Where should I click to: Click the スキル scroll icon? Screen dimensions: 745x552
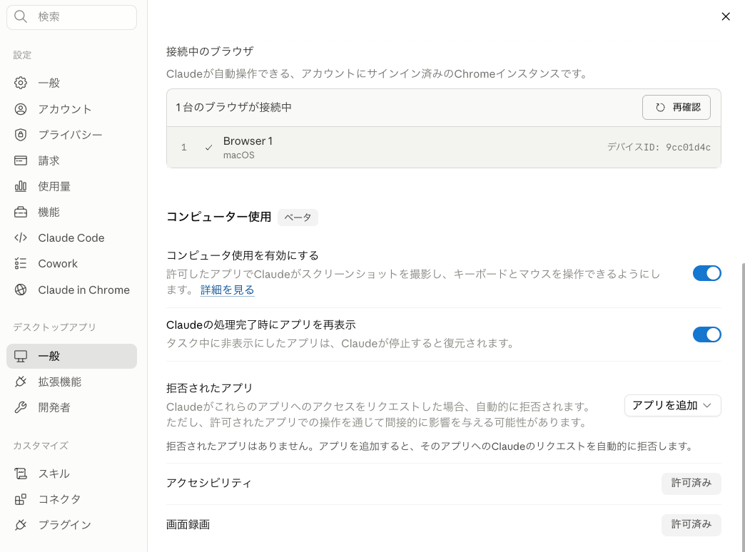21,474
